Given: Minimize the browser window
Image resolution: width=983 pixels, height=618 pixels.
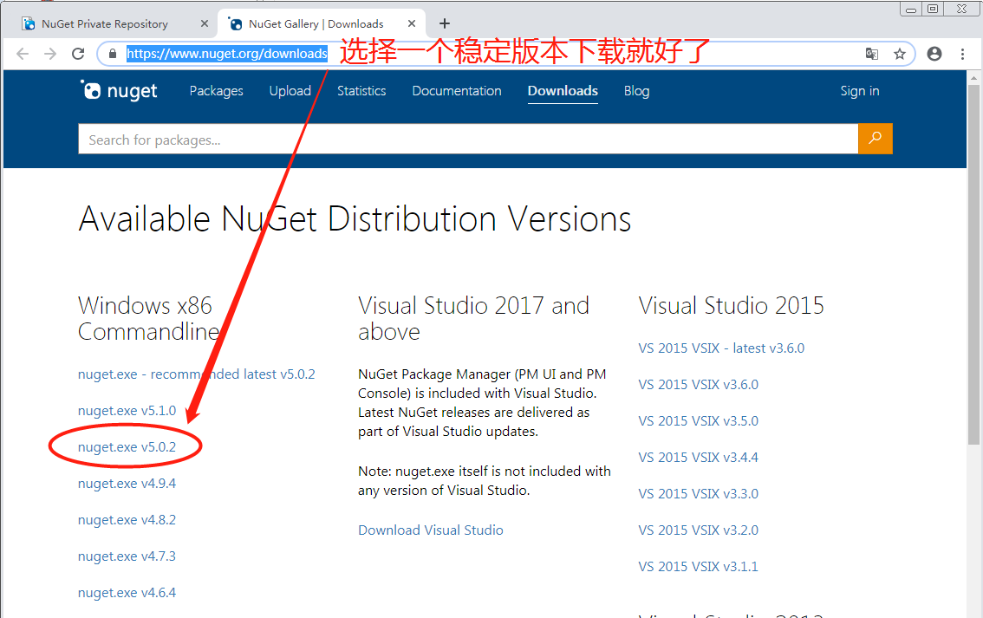Looking at the screenshot, I should (911, 9).
